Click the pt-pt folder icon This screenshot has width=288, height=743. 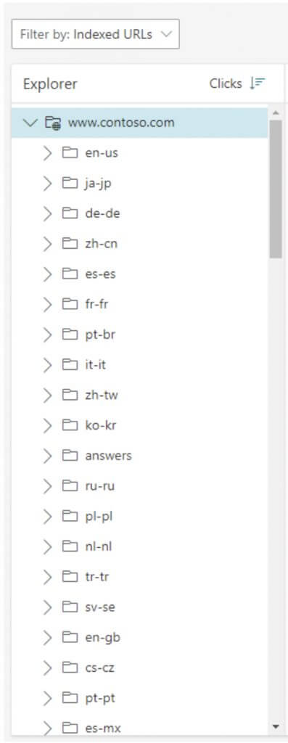click(70, 699)
